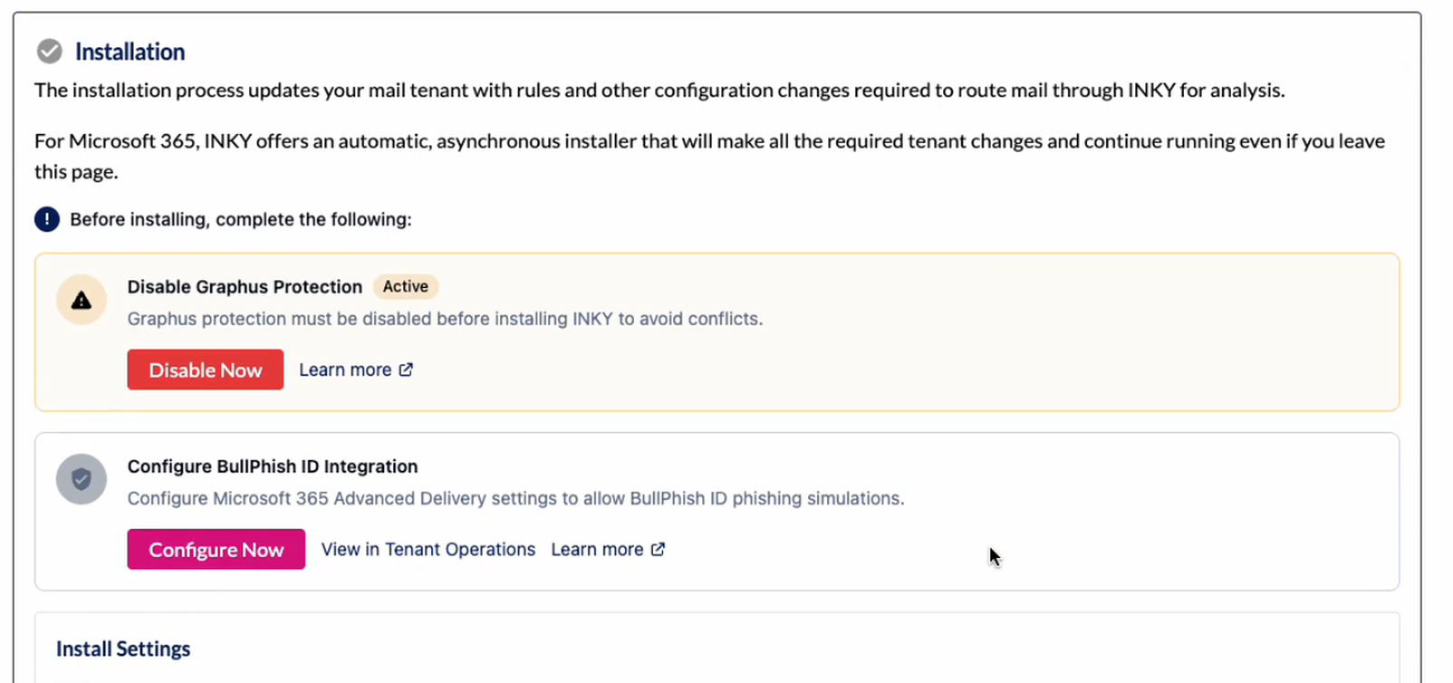
Task: Click the Disable Now button
Action: coord(206,370)
